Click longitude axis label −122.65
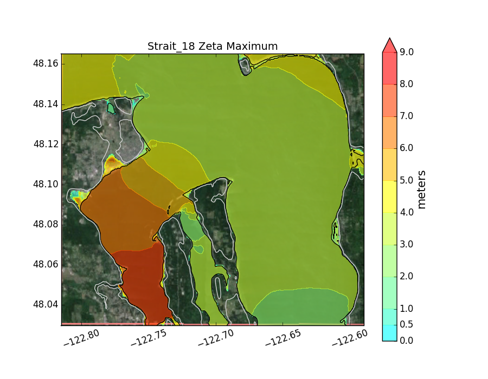Screen dimensions: 488x379 point(283,338)
